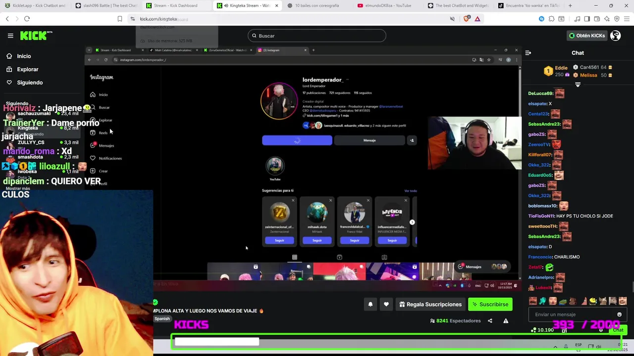The width and height of the screenshot is (634, 356).
Task: Collapse the chat panel with arrow icon
Action: point(528,52)
